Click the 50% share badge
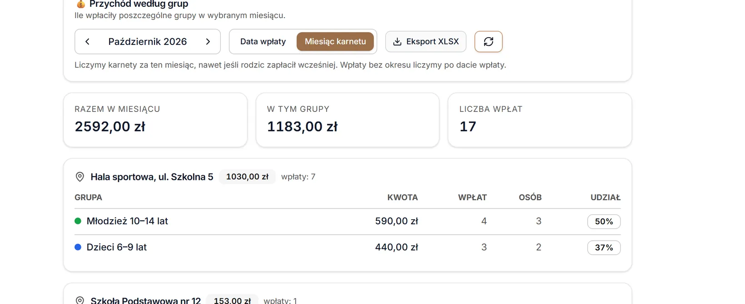 point(604,222)
